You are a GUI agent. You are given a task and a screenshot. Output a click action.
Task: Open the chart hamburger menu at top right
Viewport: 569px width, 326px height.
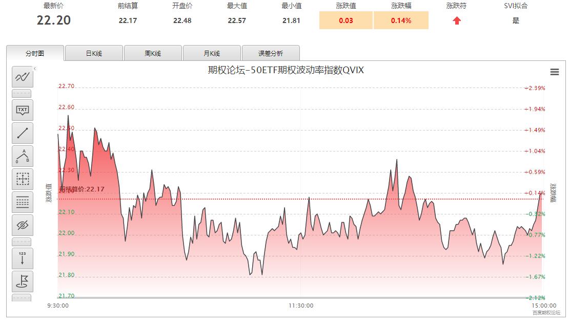click(x=554, y=72)
